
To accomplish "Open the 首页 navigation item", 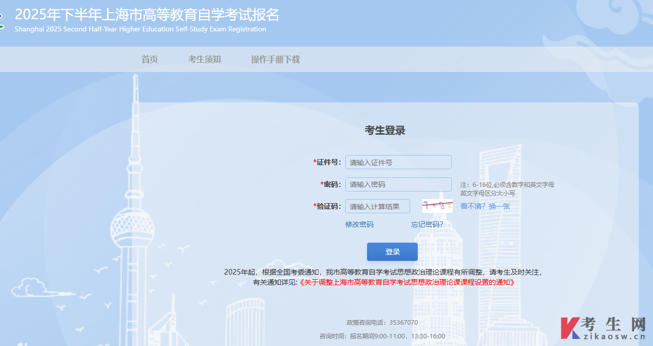I will [150, 59].
